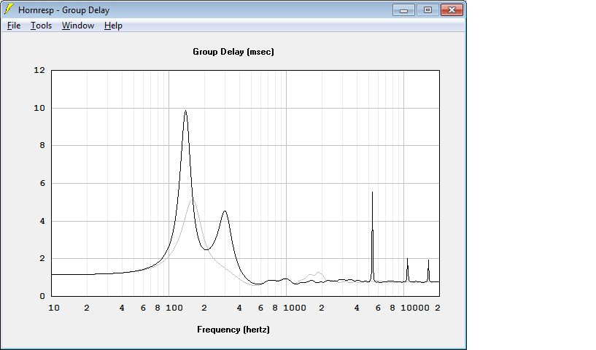Click the narrow spike top just below 6 msec
This screenshot has height=350, width=596.
click(x=372, y=192)
